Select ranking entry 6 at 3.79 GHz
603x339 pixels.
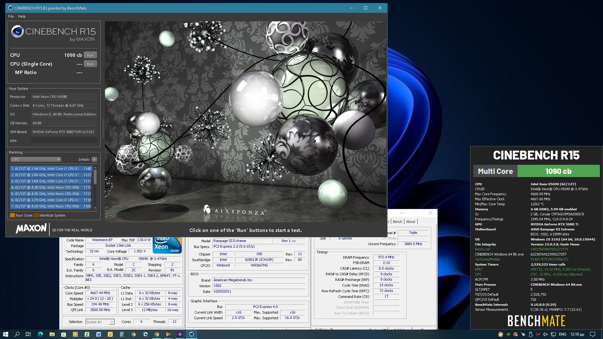pos(51,200)
